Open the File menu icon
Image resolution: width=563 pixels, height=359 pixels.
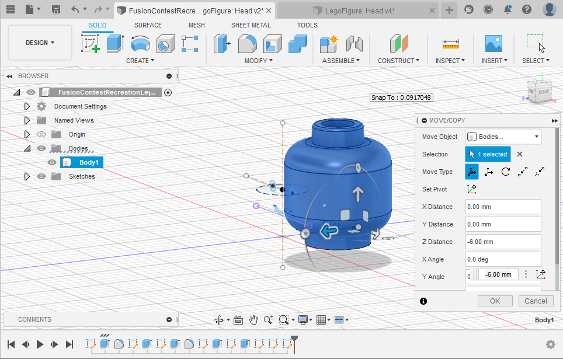(33, 9)
